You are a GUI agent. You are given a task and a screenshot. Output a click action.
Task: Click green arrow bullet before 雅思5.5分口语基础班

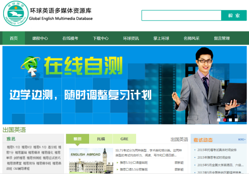pos(118,163)
